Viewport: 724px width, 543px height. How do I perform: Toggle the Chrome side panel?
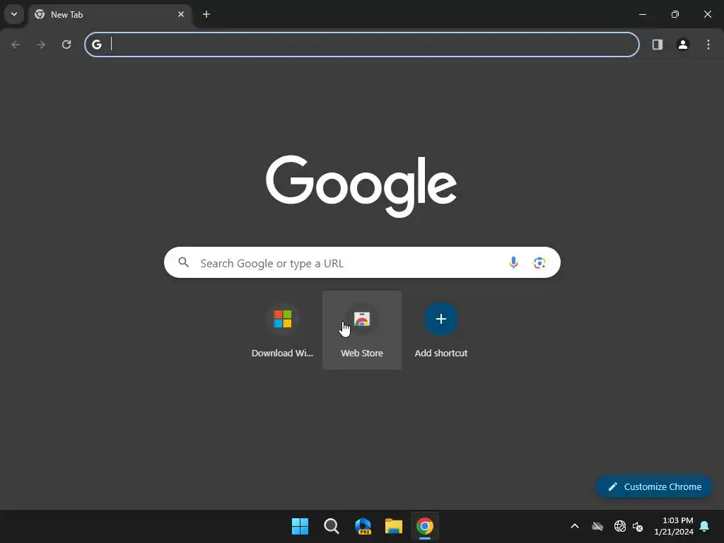[x=658, y=45]
